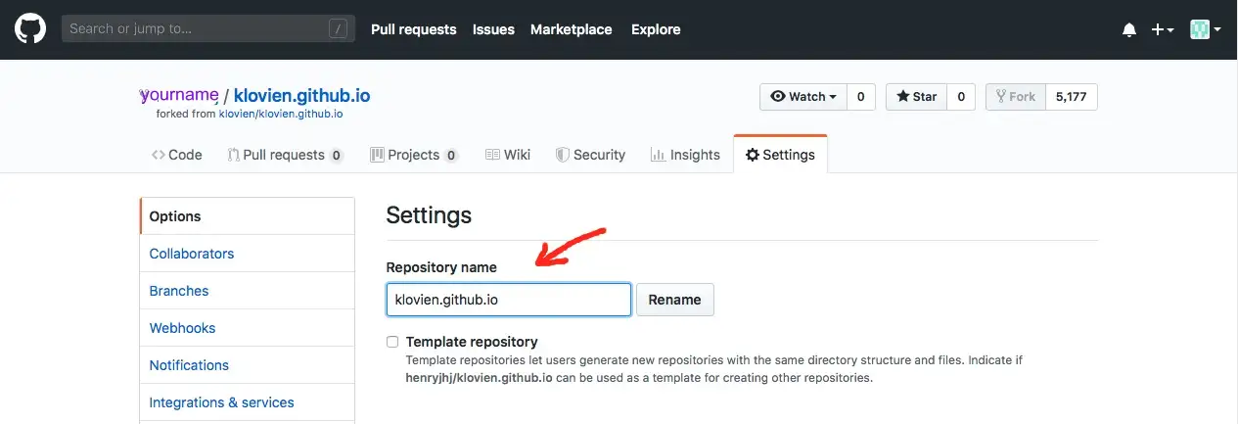Go to Pull requests in top navigation
This screenshot has width=1238, height=424.
(413, 29)
